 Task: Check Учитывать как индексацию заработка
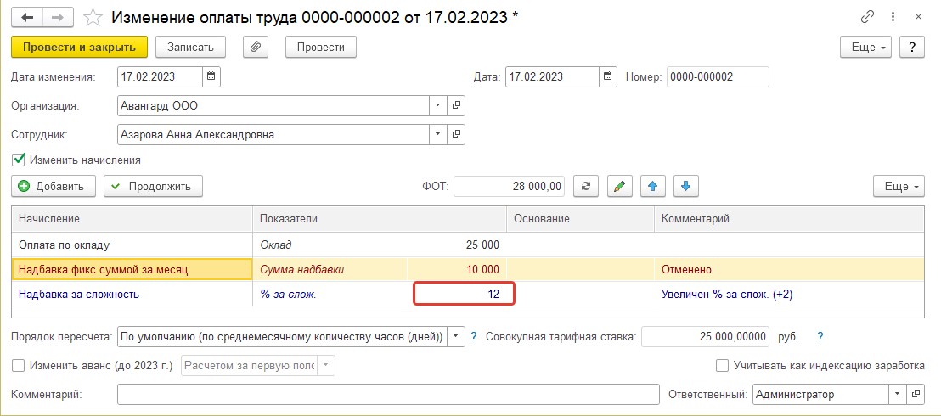723,365
